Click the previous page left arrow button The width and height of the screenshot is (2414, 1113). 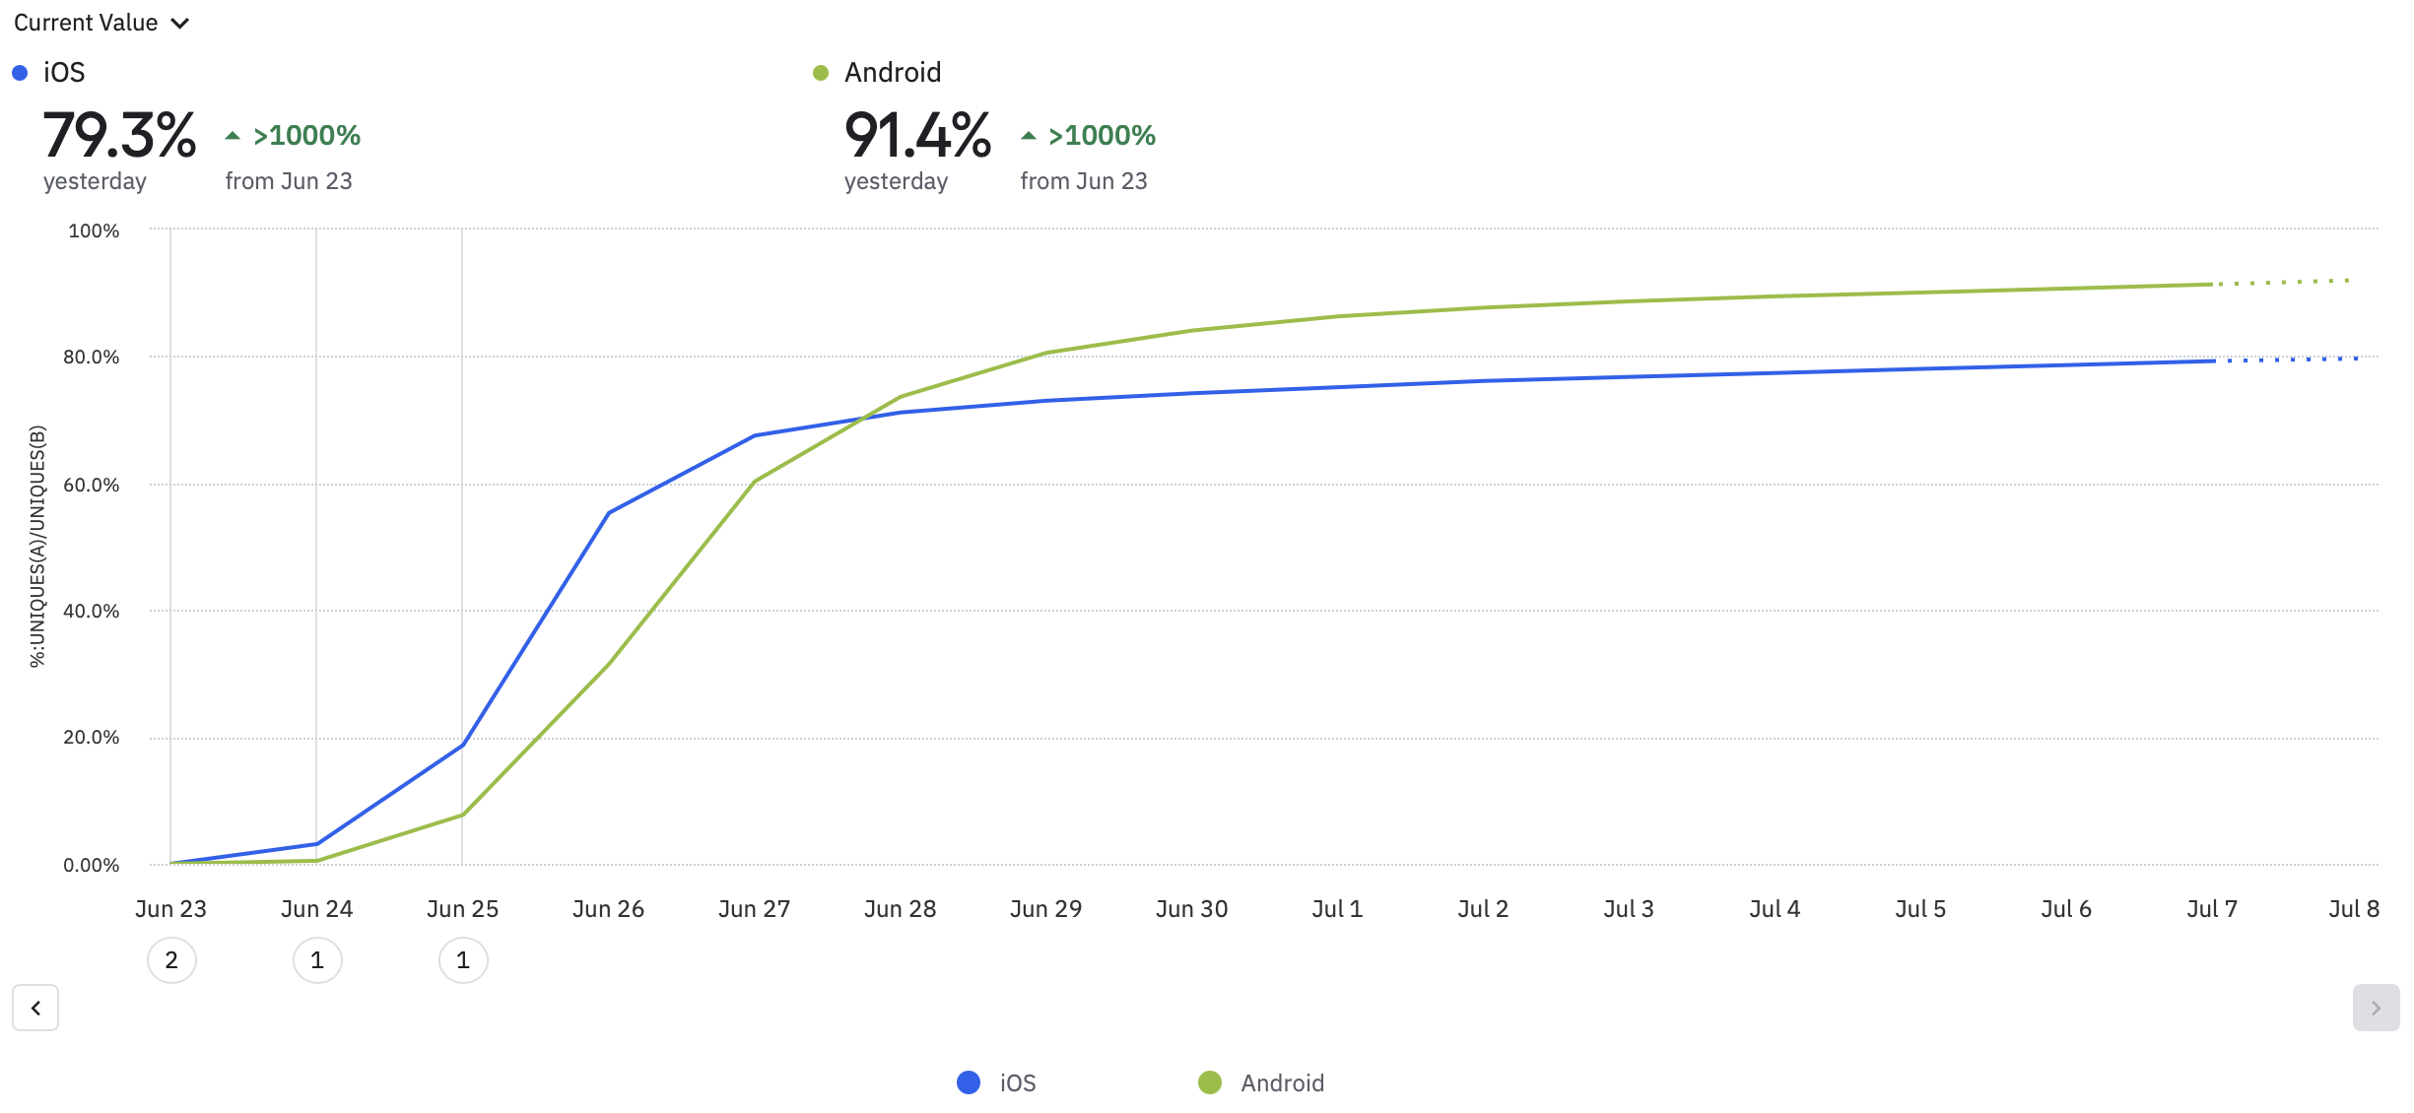pyautogui.click(x=35, y=1008)
